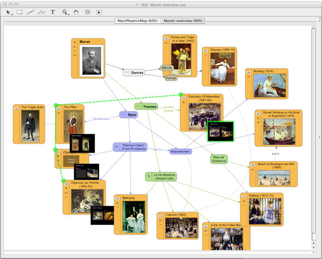Click 'led to' label below Monet boat node
322x259 pixels.
[275, 154]
